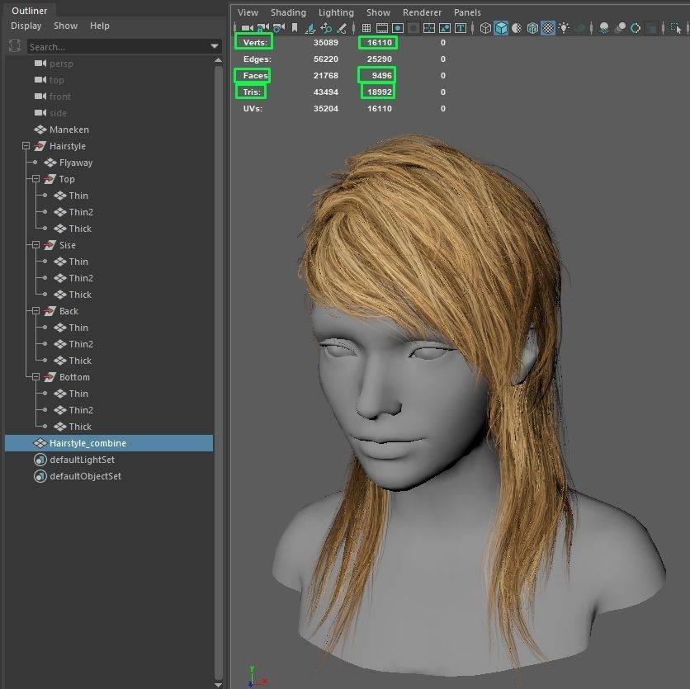Image resolution: width=690 pixels, height=689 pixels.
Task: Open the Panels menu
Action: tap(467, 12)
